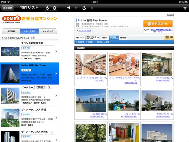This screenshot has height=142, width=189.
Task: Select the ザ・パークハウス 大井町 listing title
Action: click(37, 132)
